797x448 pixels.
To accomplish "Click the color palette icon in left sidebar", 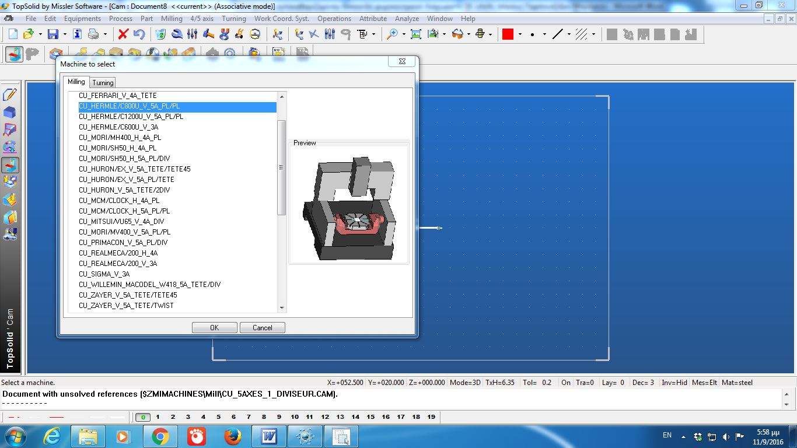I will coord(10,147).
